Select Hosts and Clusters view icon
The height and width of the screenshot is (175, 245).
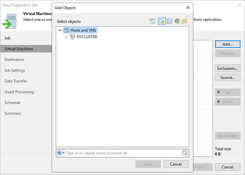[162, 21]
